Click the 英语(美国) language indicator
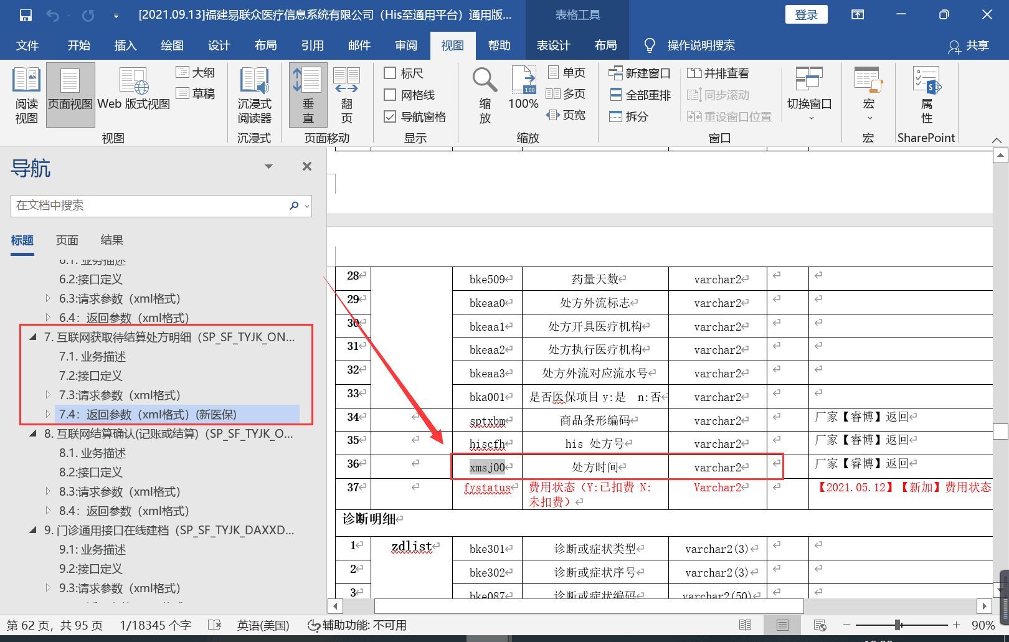This screenshot has width=1009, height=642. coord(263,625)
